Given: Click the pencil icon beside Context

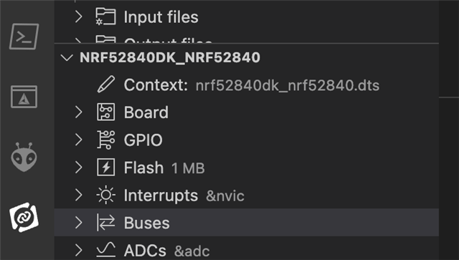Looking at the screenshot, I should pyautogui.click(x=105, y=85).
